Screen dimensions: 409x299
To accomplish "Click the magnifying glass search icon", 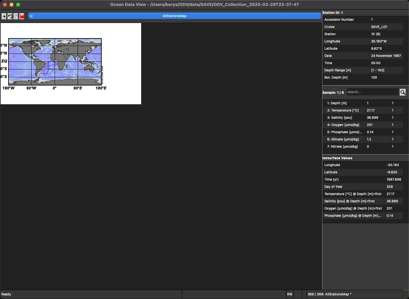I will click(x=403, y=92).
